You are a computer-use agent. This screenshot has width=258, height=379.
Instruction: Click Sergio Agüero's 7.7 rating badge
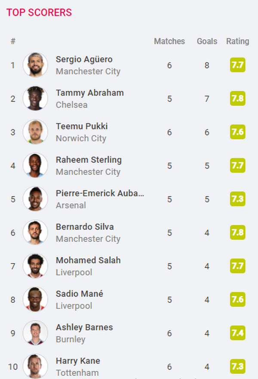pyautogui.click(x=237, y=65)
